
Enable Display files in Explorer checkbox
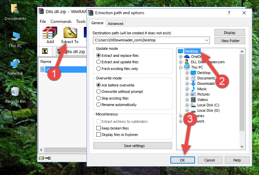pyautogui.click(x=98, y=135)
